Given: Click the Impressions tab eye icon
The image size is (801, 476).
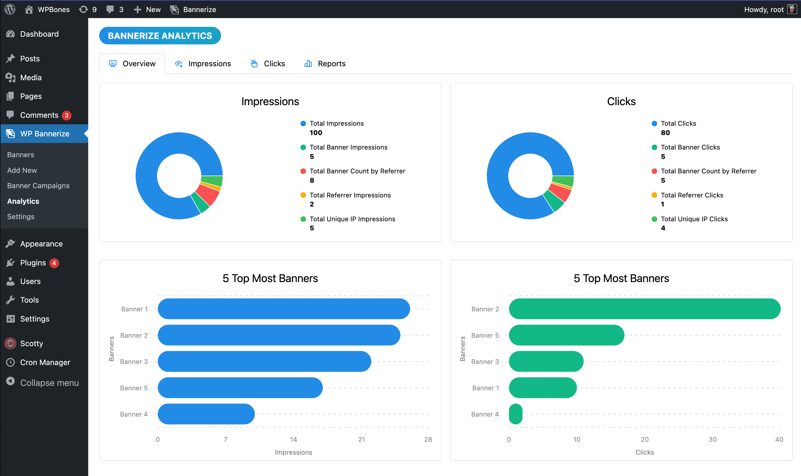Looking at the screenshot, I should 179,64.
